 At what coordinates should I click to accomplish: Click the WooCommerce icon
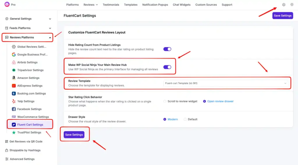coord(14,117)
